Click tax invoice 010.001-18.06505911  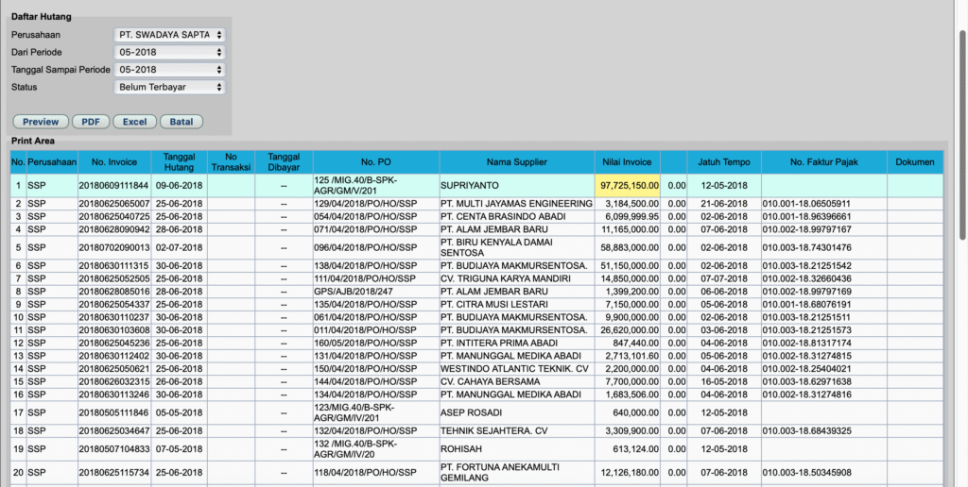[x=806, y=204]
